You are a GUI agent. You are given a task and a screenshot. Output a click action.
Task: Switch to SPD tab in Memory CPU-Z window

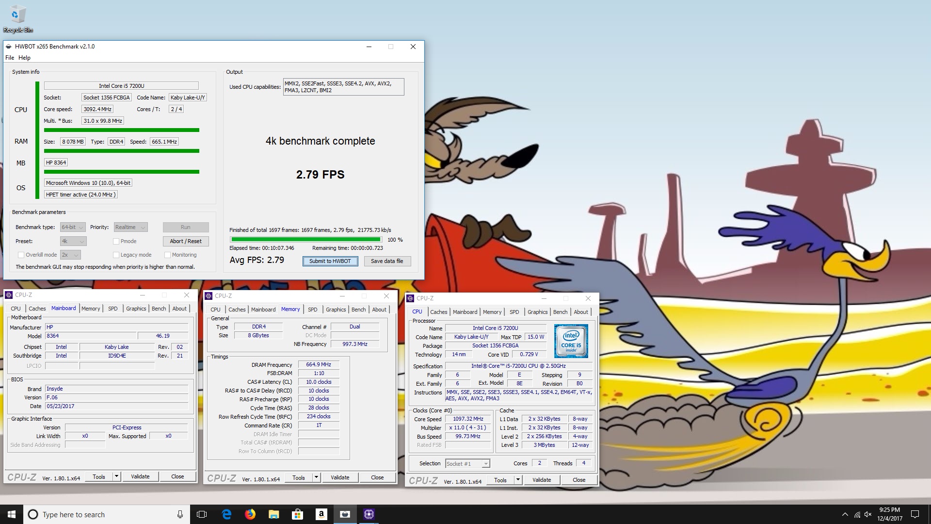pos(313,310)
